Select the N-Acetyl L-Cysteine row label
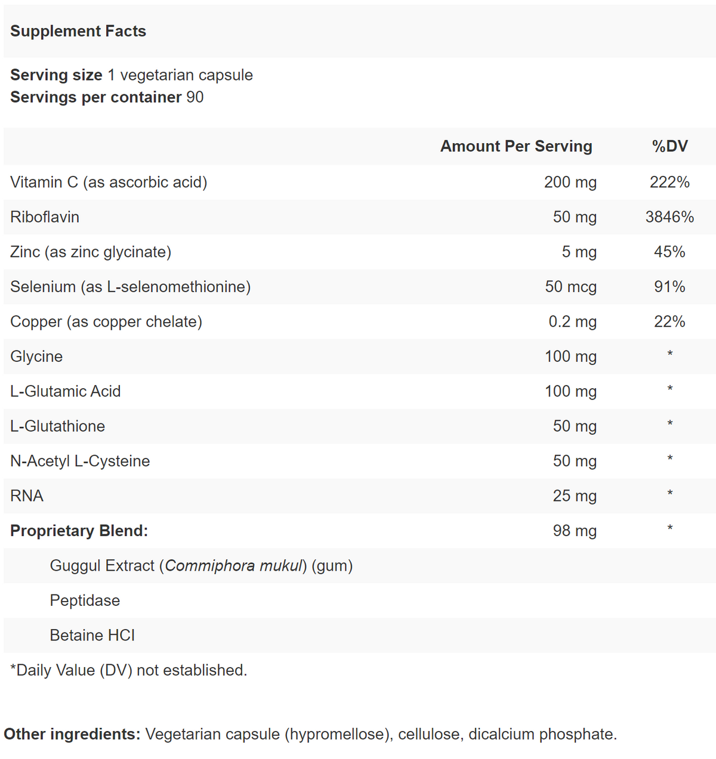 (x=80, y=461)
